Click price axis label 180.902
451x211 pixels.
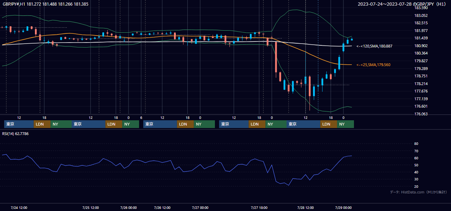421,46
